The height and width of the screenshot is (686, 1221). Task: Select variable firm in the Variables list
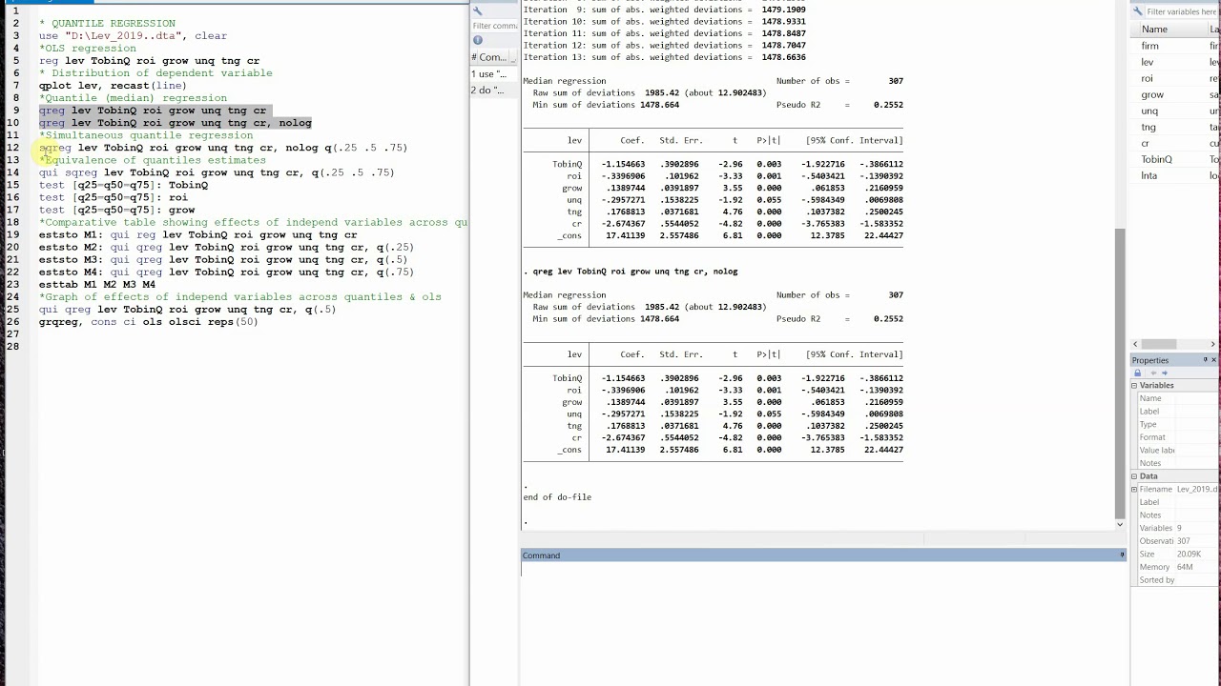pos(1175,46)
